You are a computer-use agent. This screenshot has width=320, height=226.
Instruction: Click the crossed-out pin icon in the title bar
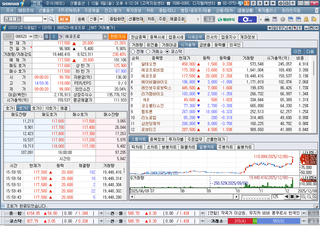pyautogui.click(x=295, y=28)
